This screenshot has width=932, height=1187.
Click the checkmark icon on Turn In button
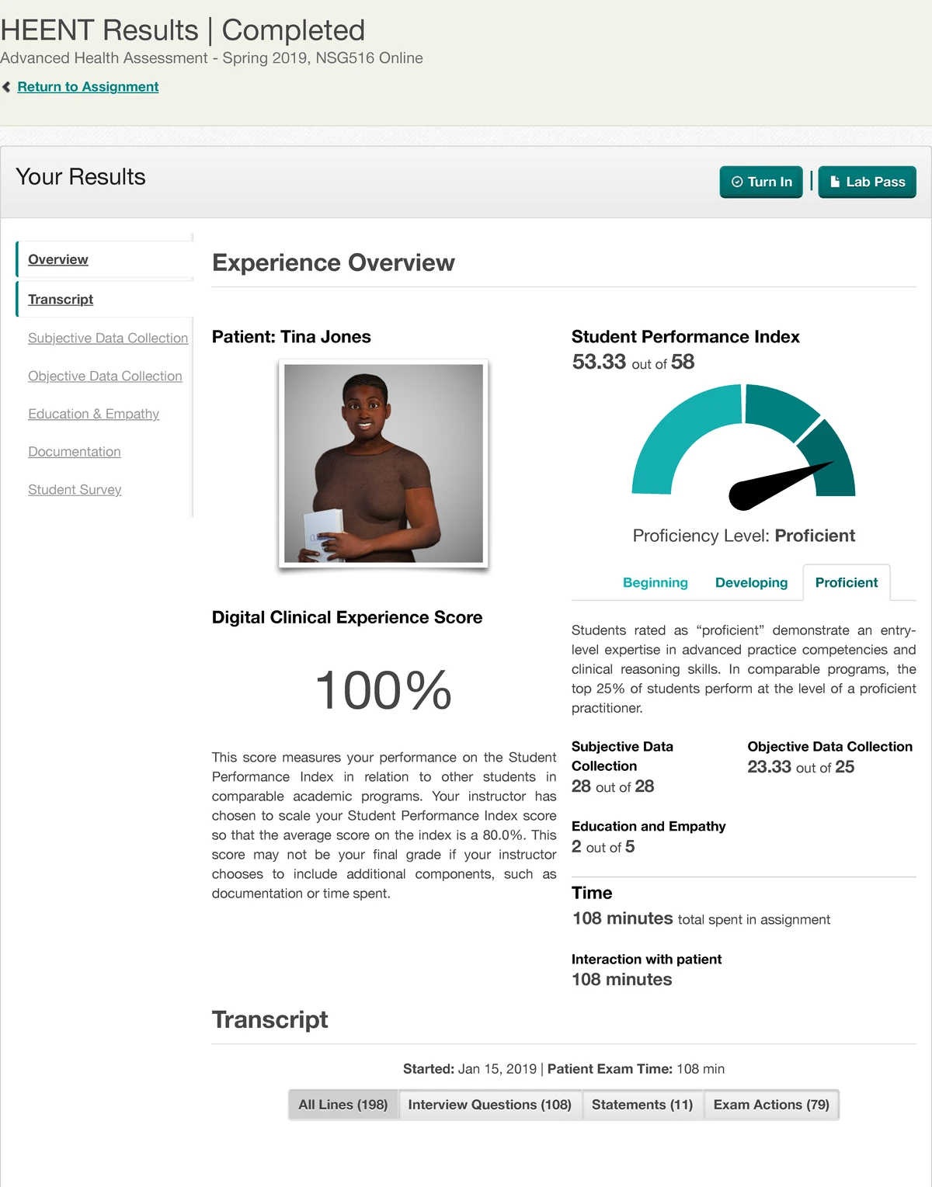coord(739,182)
